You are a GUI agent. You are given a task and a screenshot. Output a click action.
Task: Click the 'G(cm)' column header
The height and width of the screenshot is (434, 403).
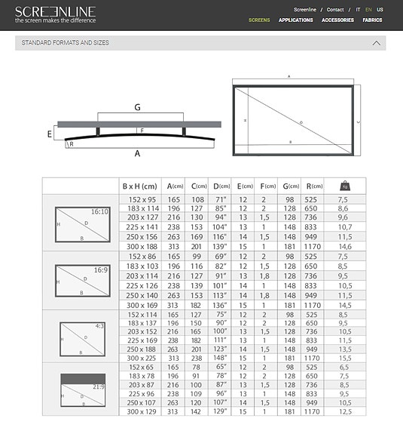(x=291, y=186)
